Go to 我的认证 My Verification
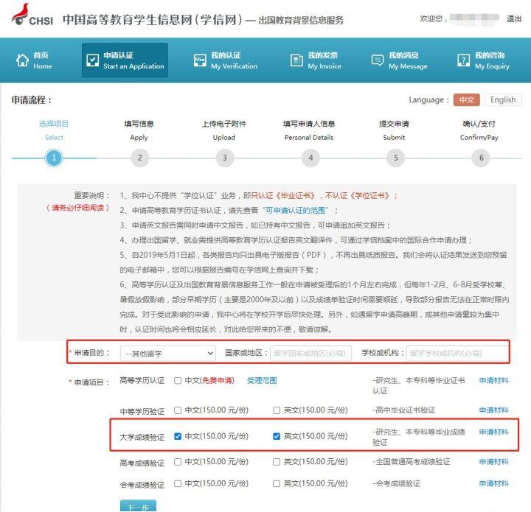This screenshot has height=512, width=531. 226,60
